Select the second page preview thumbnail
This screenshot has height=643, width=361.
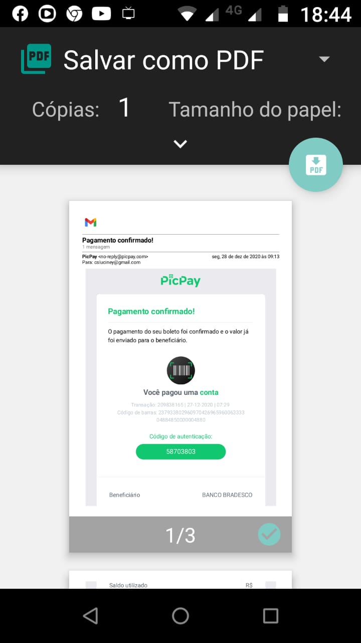[180, 579]
